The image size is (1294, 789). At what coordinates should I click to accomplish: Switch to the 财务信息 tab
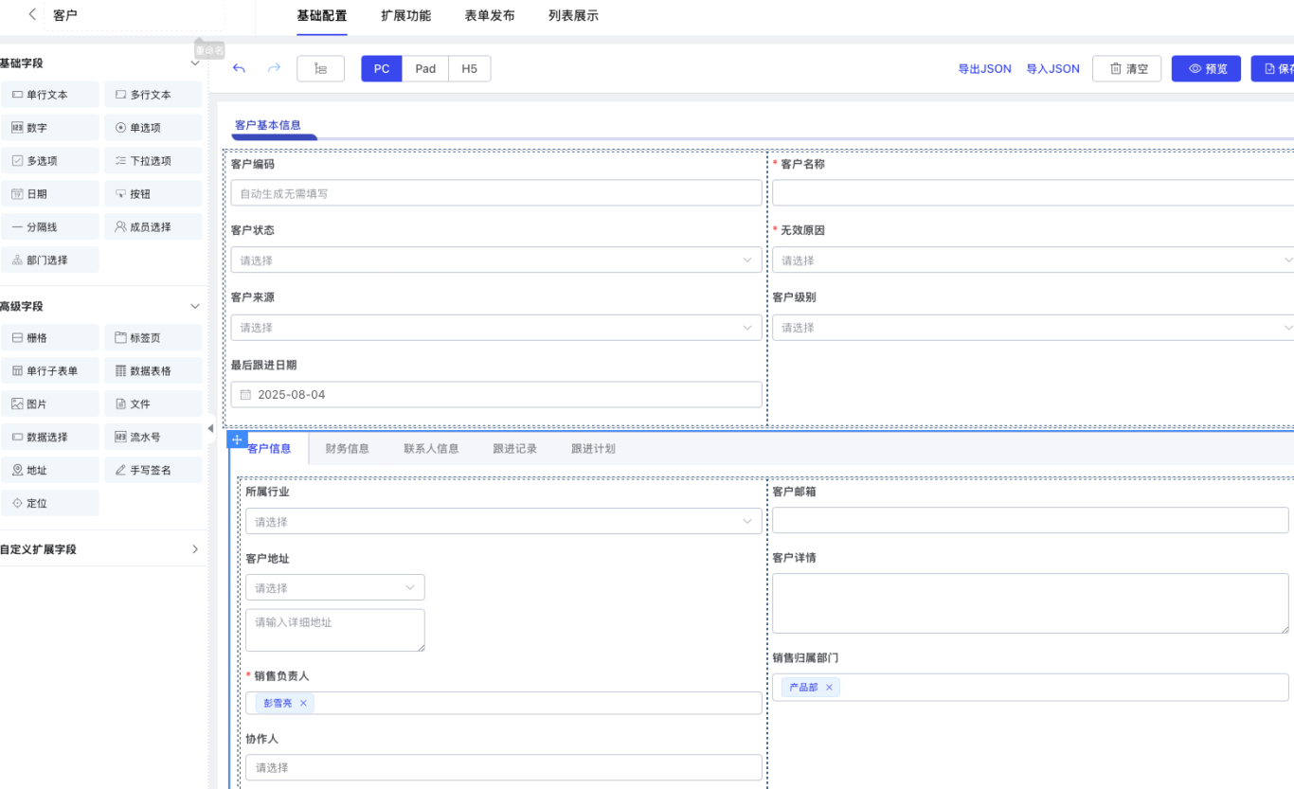[347, 449]
